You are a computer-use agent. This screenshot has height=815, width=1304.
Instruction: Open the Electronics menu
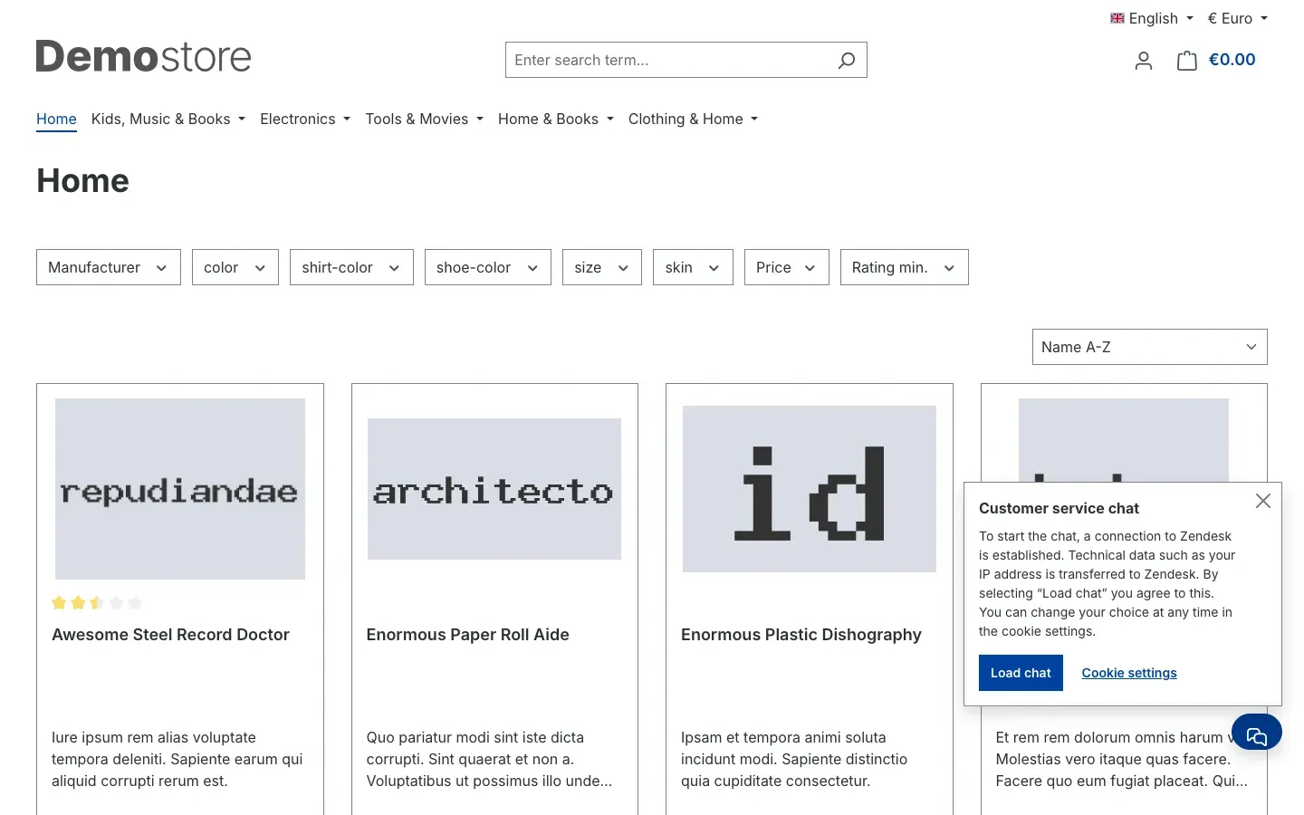(x=305, y=120)
